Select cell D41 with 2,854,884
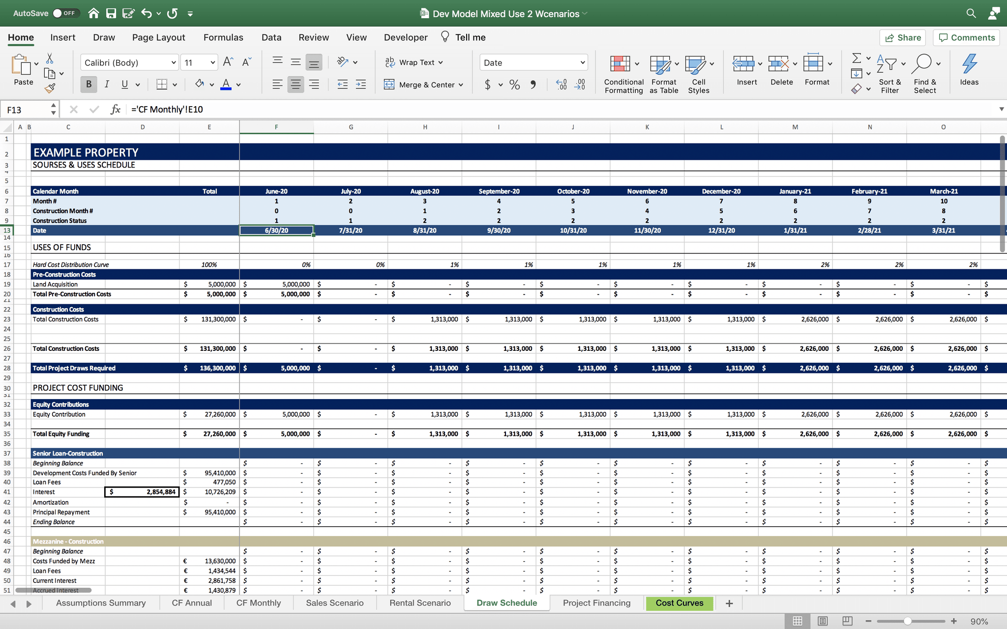Image resolution: width=1007 pixels, height=629 pixels. (x=142, y=492)
